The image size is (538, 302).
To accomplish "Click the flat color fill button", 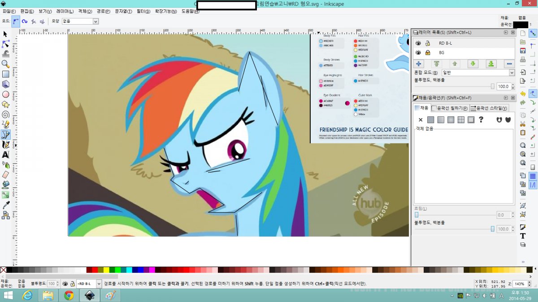I will pos(430,119).
